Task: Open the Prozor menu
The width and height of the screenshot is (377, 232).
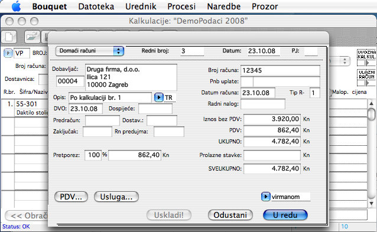Action: [265, 6]
